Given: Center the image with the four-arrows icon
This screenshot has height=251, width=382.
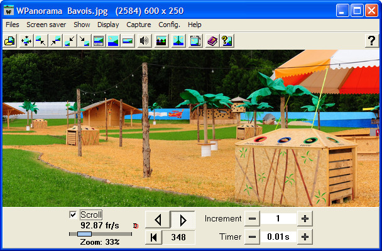Looking at the screenshot, I should tap(26, 41).
